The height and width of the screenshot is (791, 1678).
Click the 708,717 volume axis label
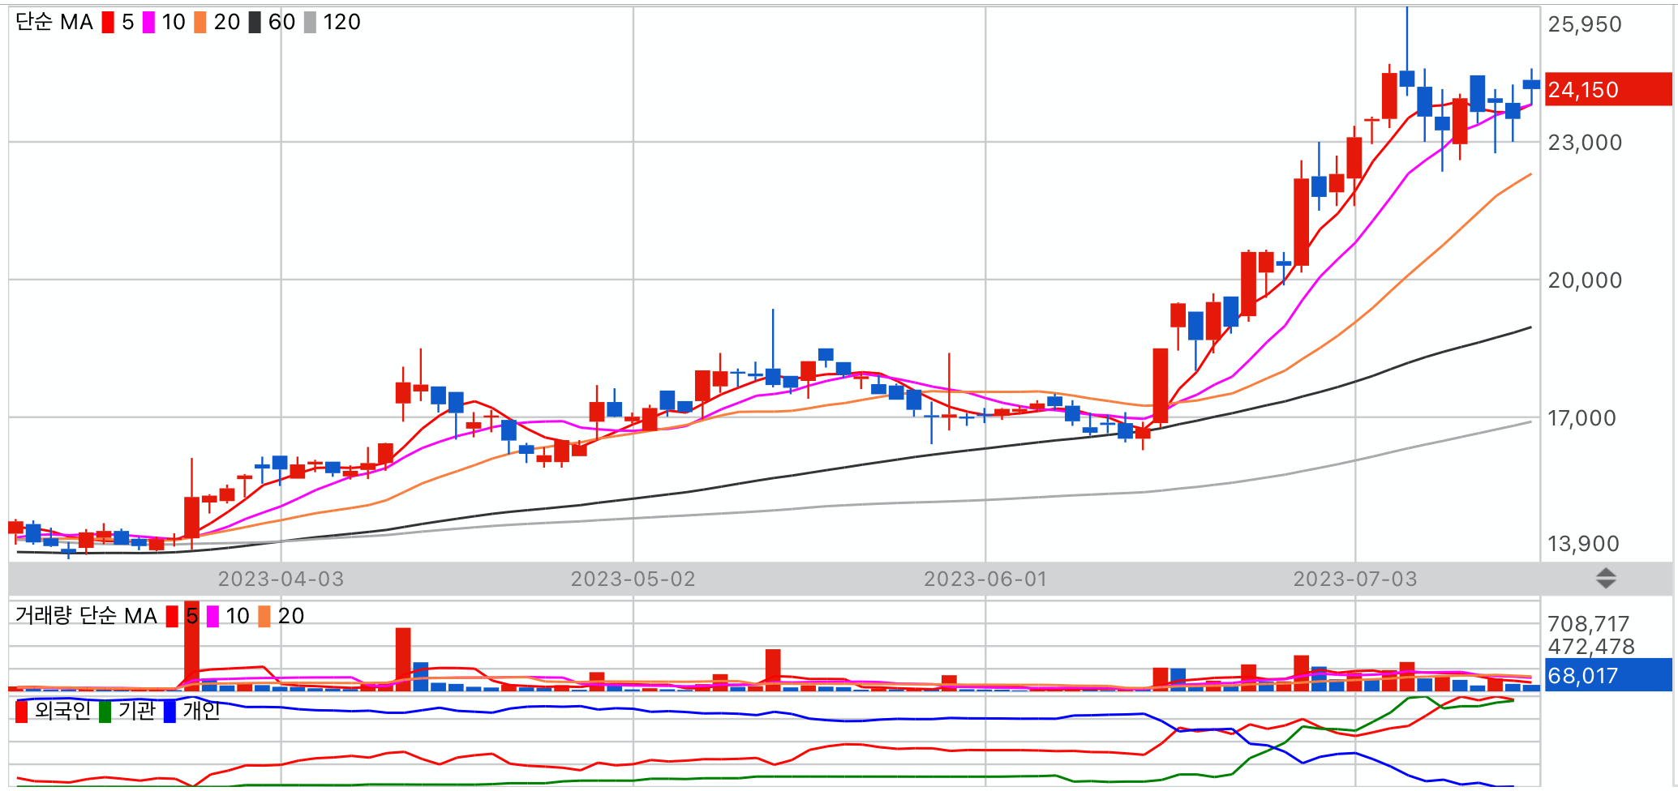[x=1588, y=624]
